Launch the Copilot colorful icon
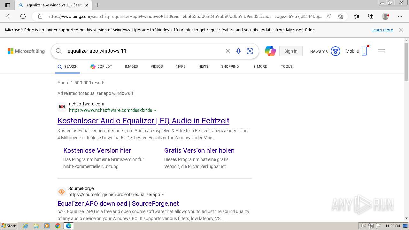This screenshot has width=409, height=230. [270, 51]
